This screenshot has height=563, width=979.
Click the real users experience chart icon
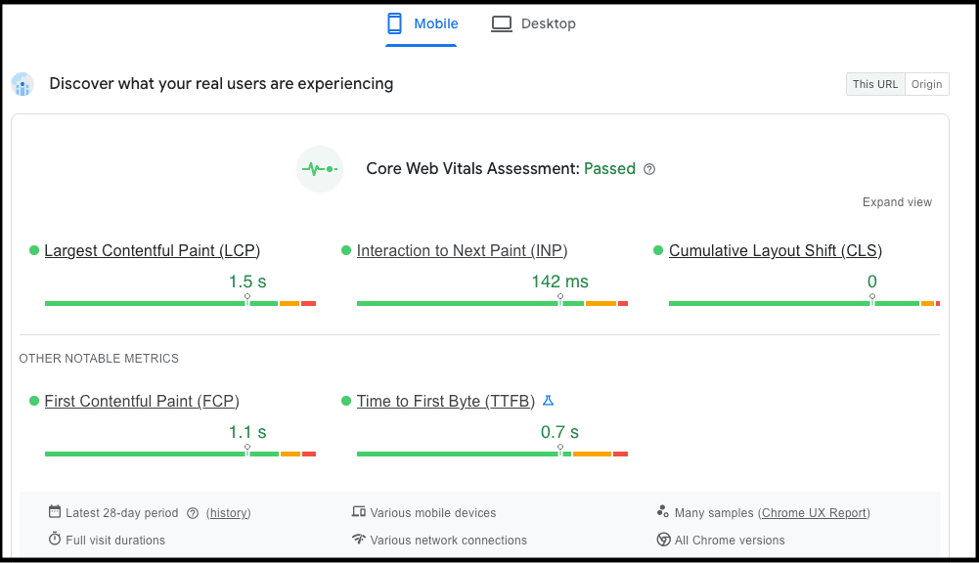(x=22, y=85)
